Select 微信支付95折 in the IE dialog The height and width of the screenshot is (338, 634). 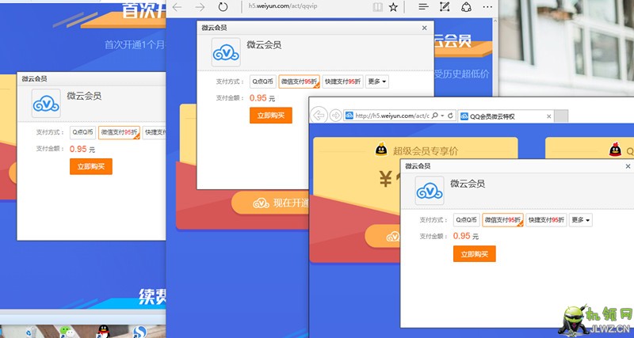(503, 220)
